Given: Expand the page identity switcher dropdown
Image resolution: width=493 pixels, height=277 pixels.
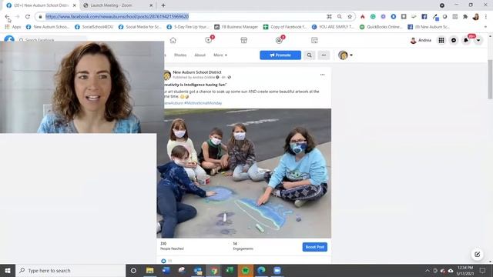Looking at the screenshot, I should click(345, 55).
